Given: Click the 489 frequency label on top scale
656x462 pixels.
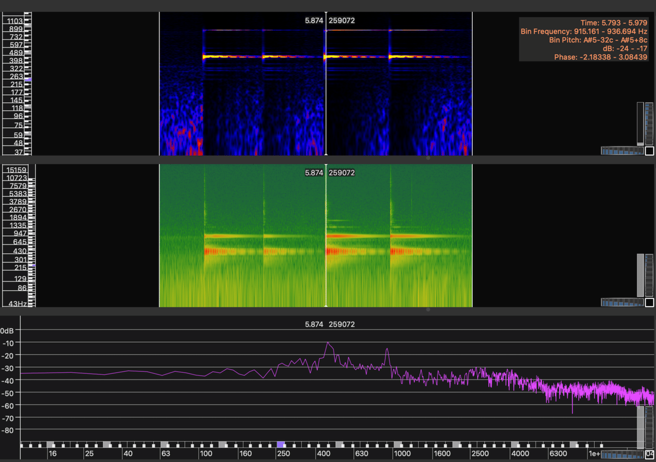Looking at the screenshot, I should click(16, 52).
